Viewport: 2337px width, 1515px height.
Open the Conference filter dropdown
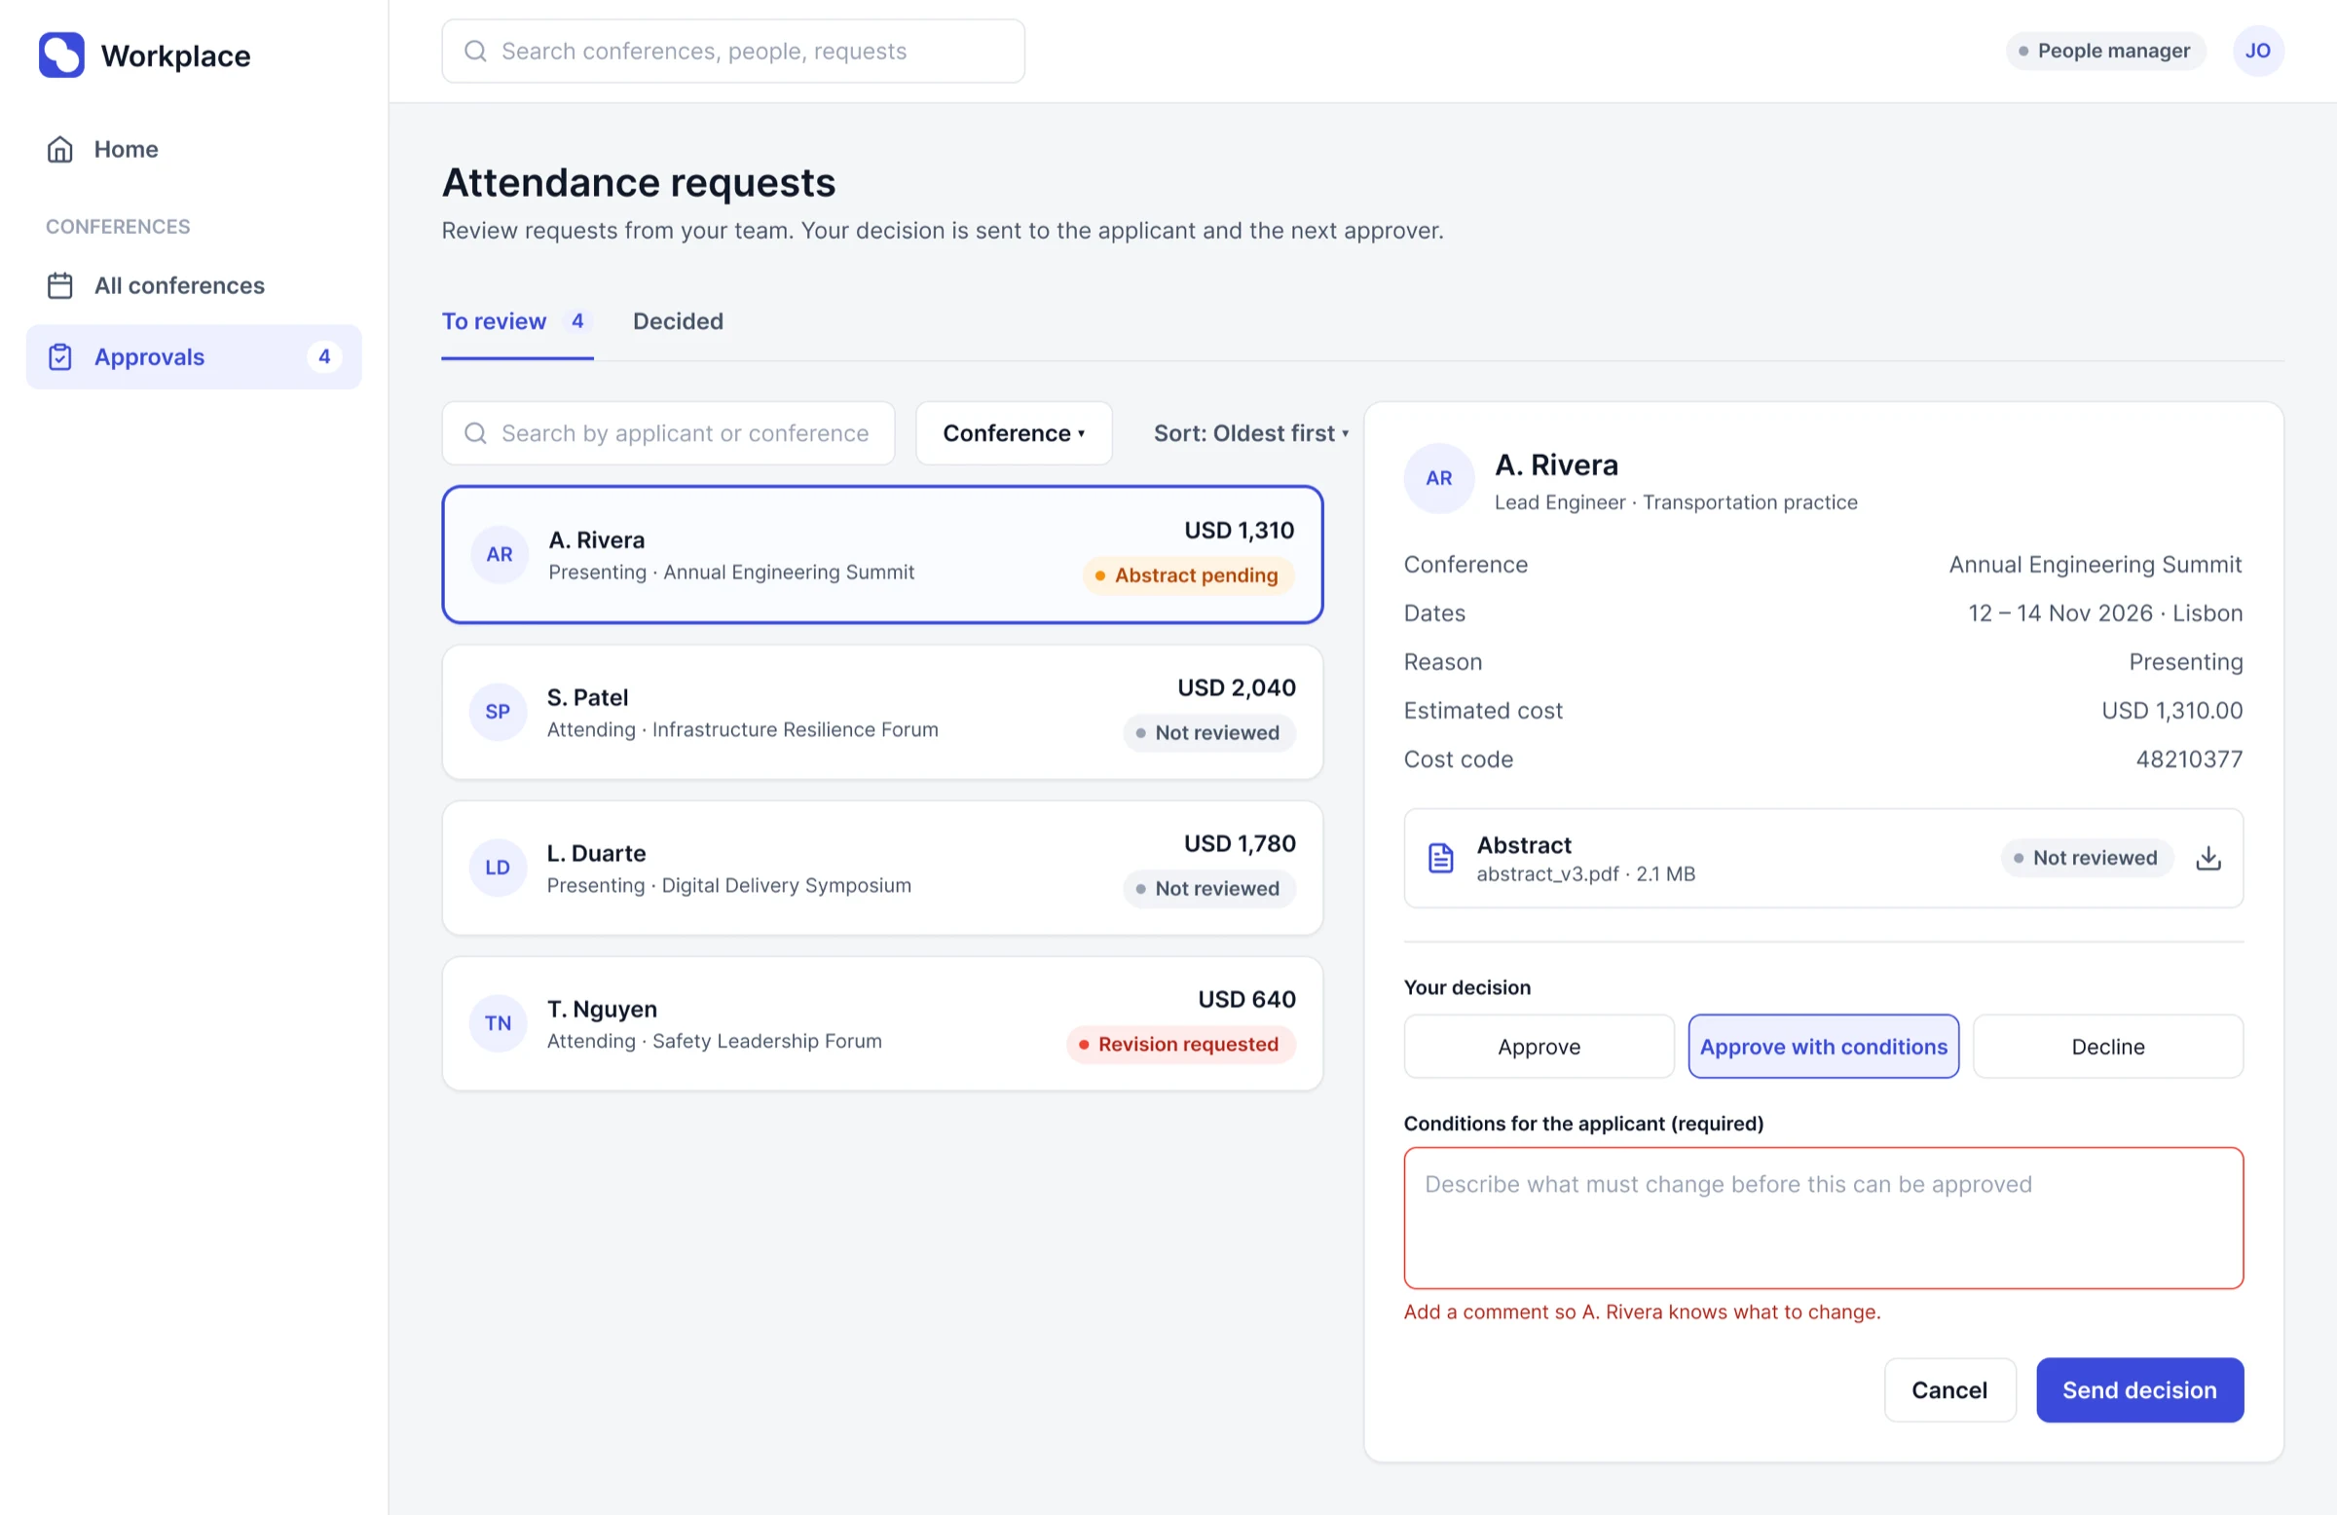pyautogui.click(x=1014, y=433)
